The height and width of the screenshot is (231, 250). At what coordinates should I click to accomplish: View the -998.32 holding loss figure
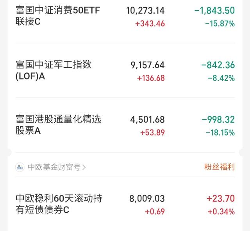pos(218,120)
